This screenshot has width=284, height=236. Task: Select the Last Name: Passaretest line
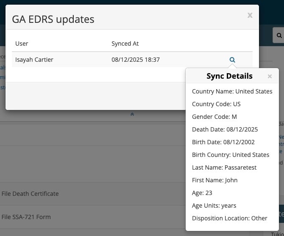point(224,167)
